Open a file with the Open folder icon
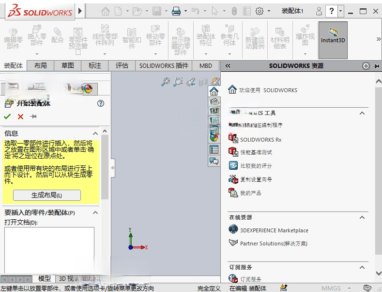382x292 pixels. click(x=137, y=11)
